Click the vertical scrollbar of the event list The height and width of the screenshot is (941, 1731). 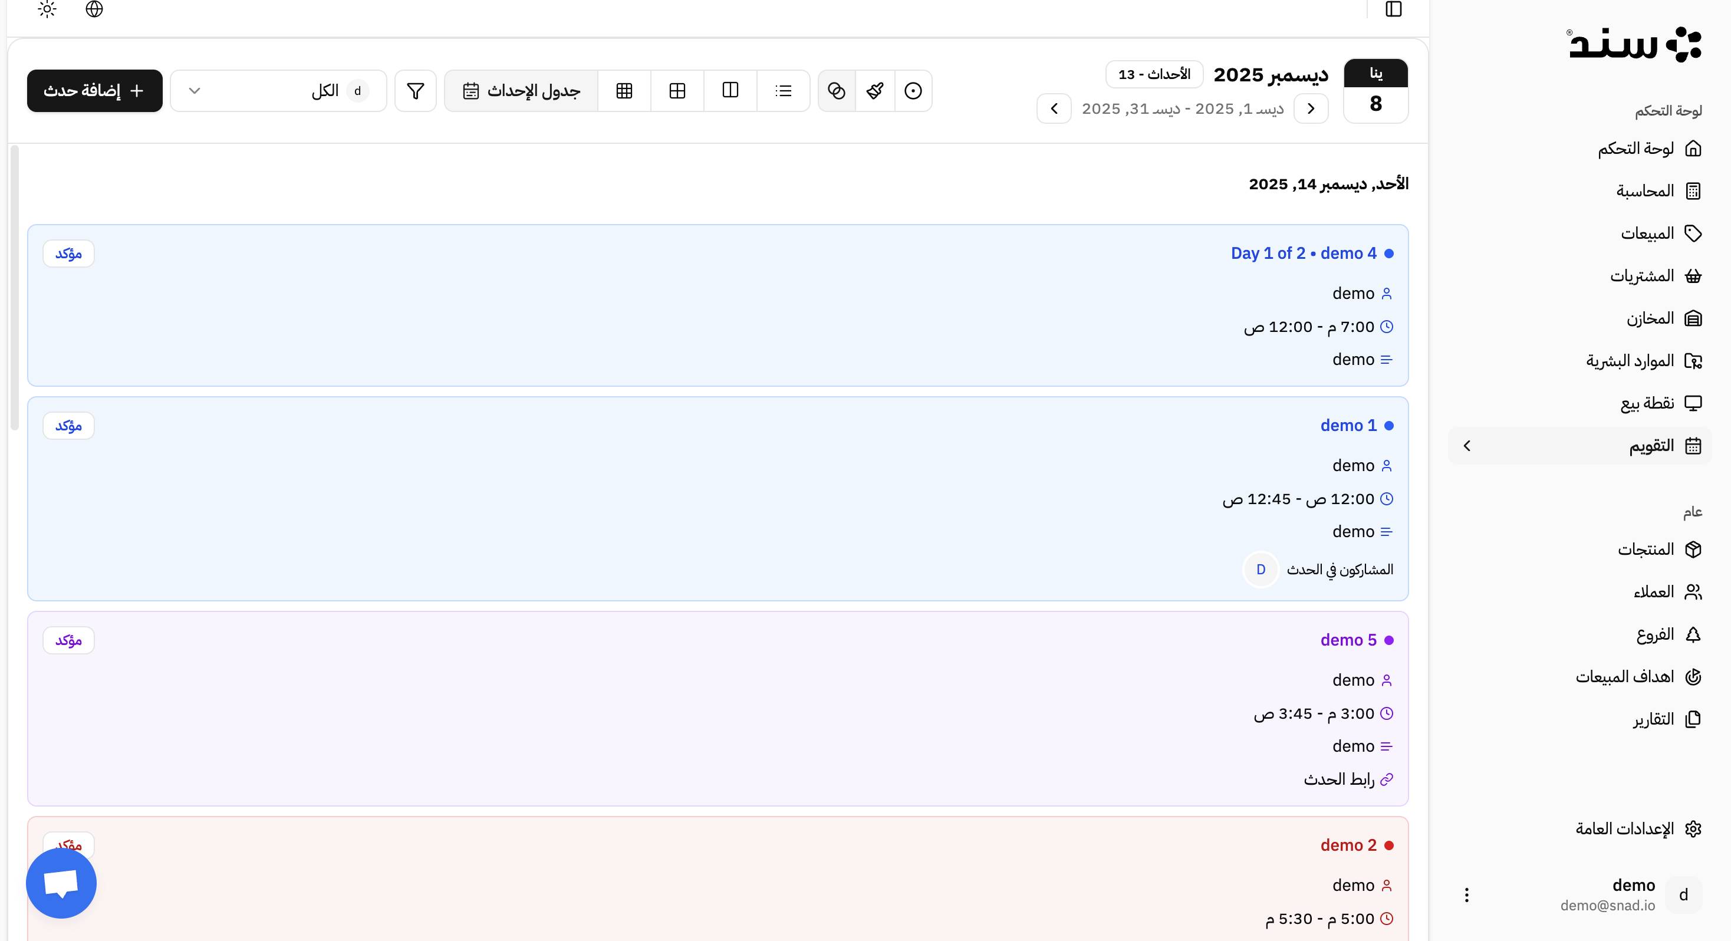15,288
